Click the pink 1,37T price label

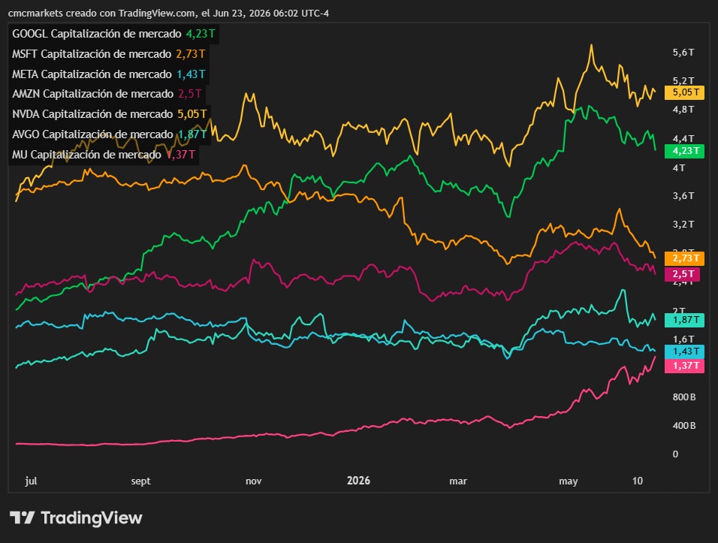click(x=684, y=365)
